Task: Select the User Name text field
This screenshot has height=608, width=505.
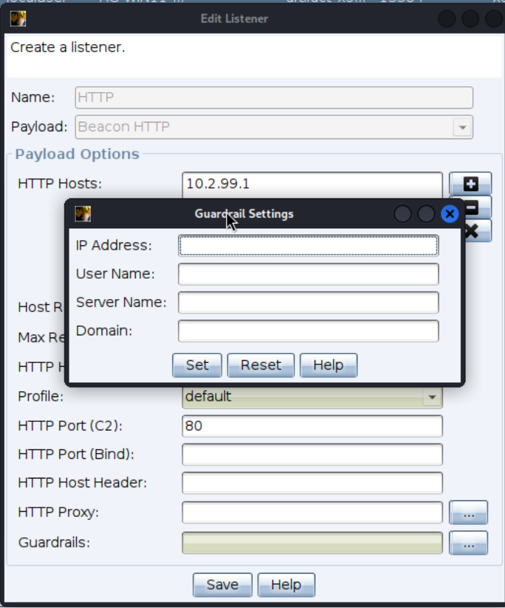Action: click(308, 274)
